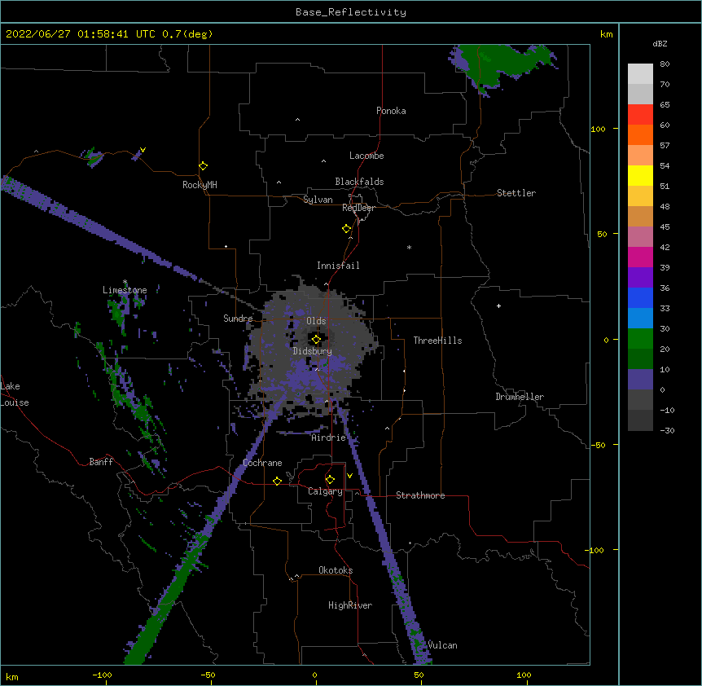Click the Cochrane label
Viewport: 702px width, 686px height.
pyautogui.click(x=262, y=463)
